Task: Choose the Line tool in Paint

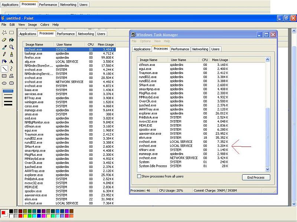Action: click(4, 69)
